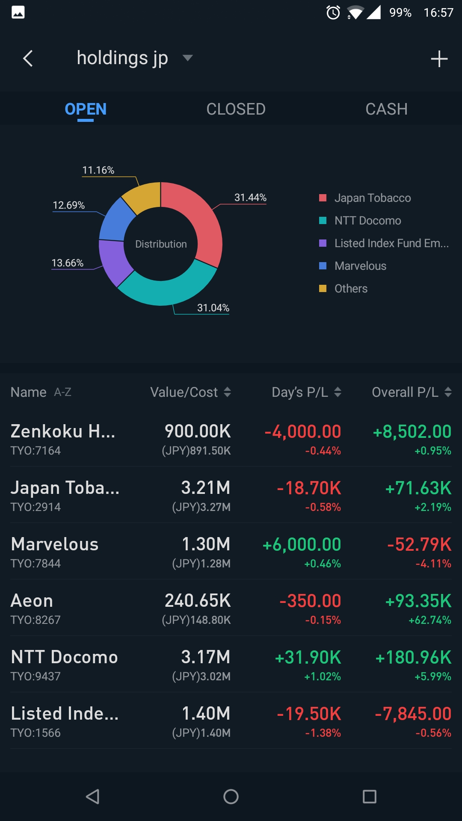Viewport: 462px width, 821px height.
Task: Open the Zenkoku H... holding row
Action: coord(231,439)
